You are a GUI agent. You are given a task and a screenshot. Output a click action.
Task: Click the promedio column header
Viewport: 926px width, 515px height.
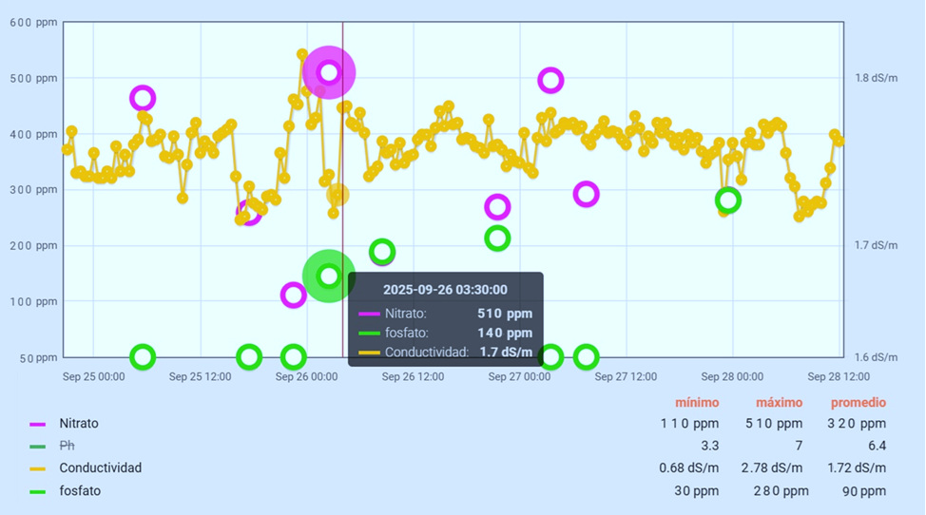pos(858,402)
